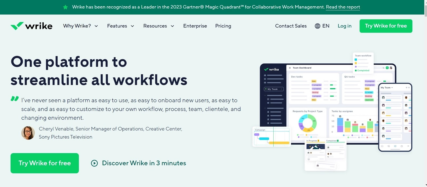427x187 pixels.
Task: Go to the Pricing page
Action: pyautogui.click(x=223, y=26)
